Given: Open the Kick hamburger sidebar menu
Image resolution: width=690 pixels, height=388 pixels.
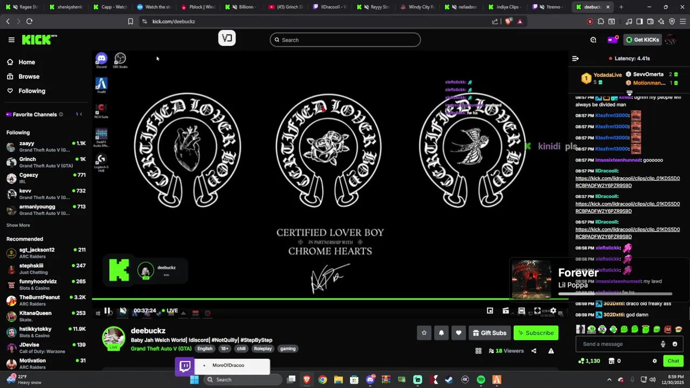Looking at the screenshot, I should pyautogui.click(x=11, y=39).
